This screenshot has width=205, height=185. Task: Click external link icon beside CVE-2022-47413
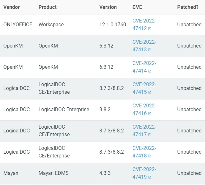pos(149,50)
